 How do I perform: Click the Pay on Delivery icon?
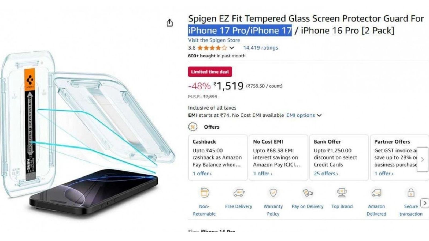(308, 193)
